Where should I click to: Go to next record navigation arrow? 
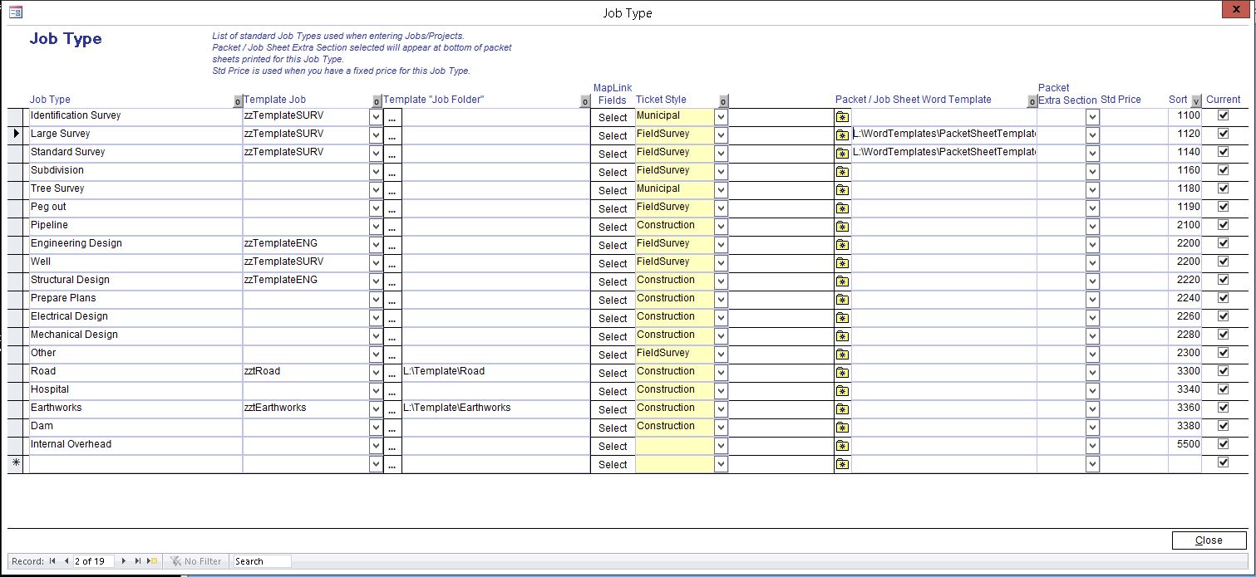pyautogui.click(x=124, y=561)
